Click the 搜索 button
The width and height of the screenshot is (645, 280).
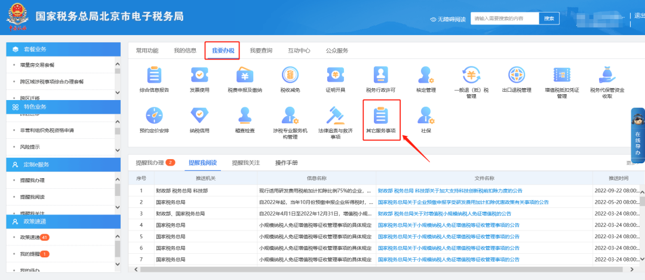(x=549, y=18)
